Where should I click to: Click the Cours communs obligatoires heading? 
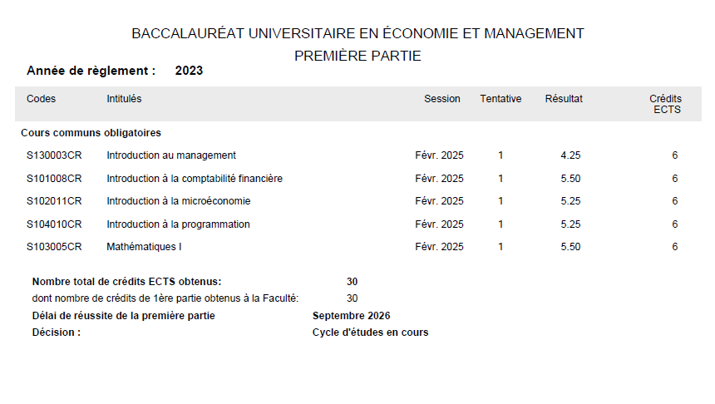tap(91, 133)
